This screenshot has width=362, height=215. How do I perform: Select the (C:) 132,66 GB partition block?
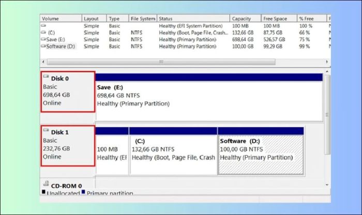tap(173, 151)
